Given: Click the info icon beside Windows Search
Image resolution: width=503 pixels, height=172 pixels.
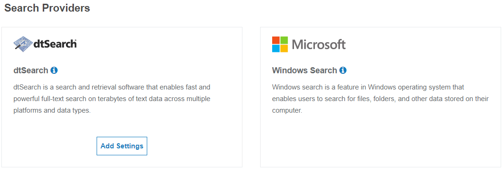Looking at the screenshot, I should point(343,70).
